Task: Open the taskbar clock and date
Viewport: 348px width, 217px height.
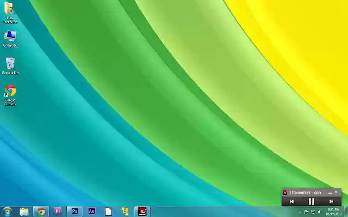Action: pos(333,212)
